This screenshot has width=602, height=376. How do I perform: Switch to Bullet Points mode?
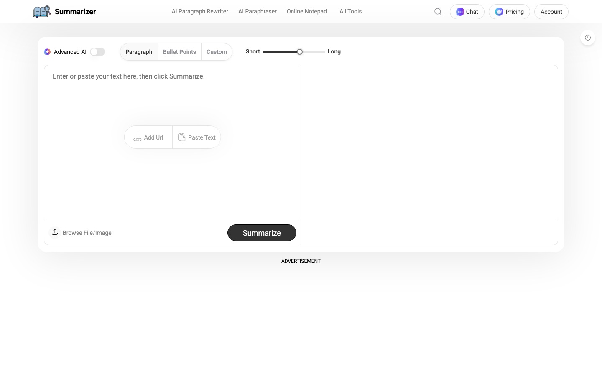tap(179, 52)
